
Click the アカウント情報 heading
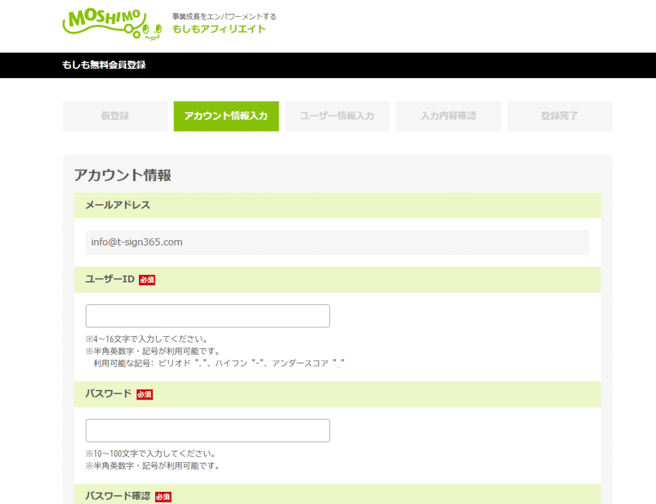pos(122,175)
